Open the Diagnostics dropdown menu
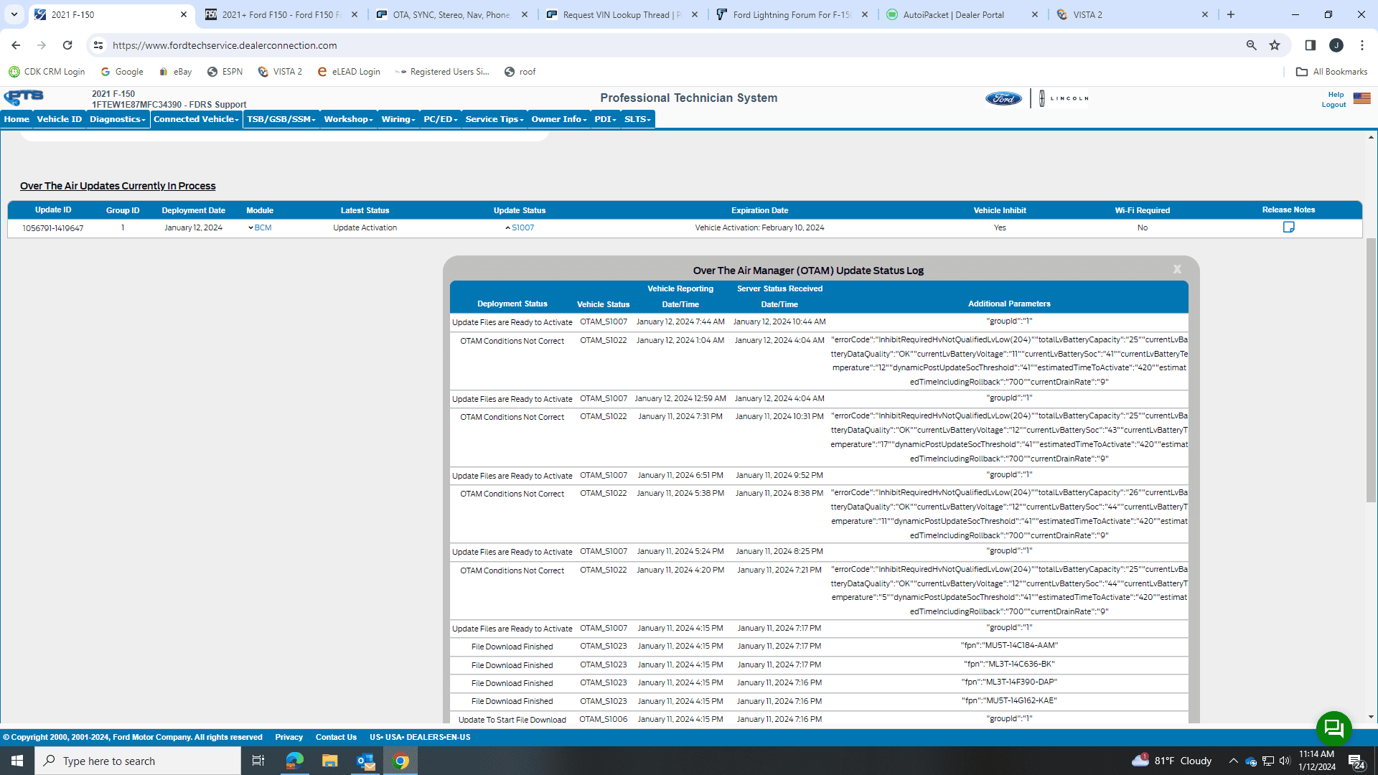The image size is (1378, 775). click(x=118, y=119)
